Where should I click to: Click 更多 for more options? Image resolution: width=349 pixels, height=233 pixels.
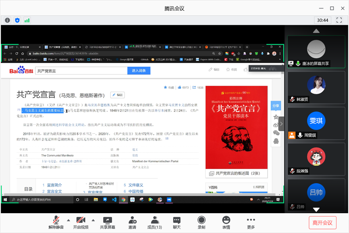pos(251,222)
